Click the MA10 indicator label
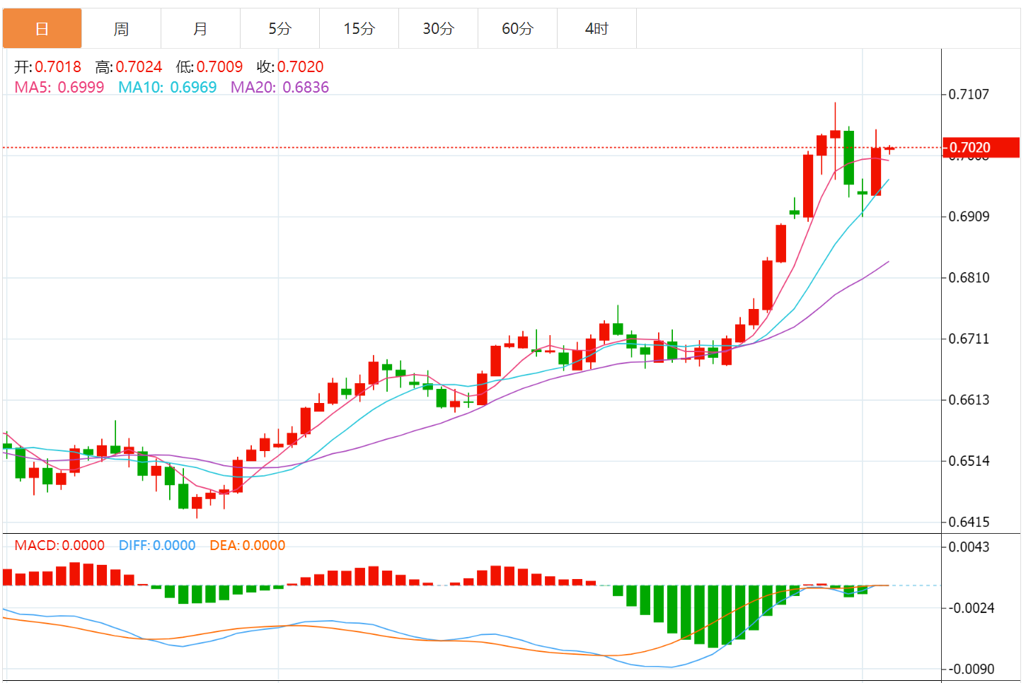This screenshot has height=683, width=1026. tap(167, 88)
